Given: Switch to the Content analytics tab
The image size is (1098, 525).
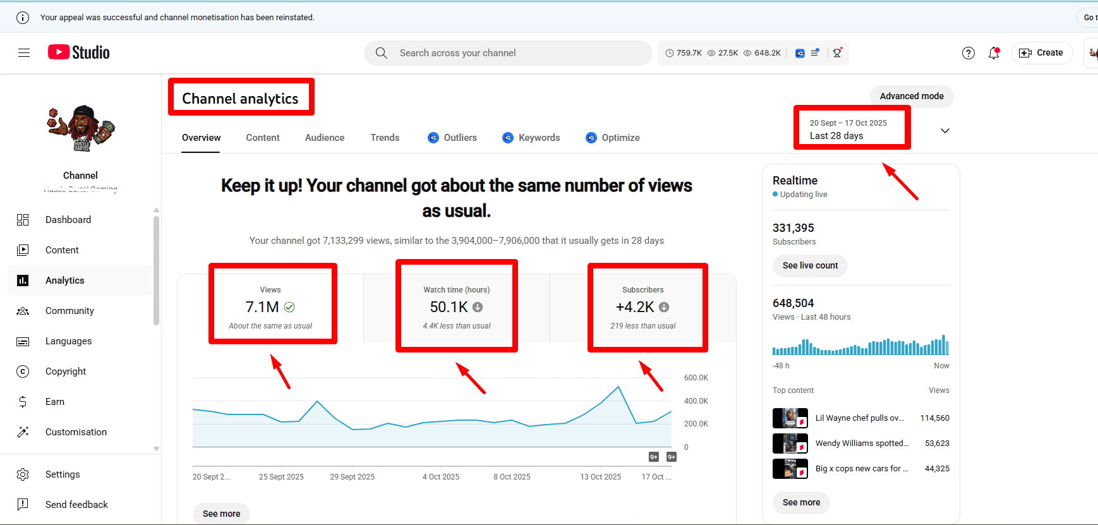Looking at the screenshot, I should (x=263, y=138).
